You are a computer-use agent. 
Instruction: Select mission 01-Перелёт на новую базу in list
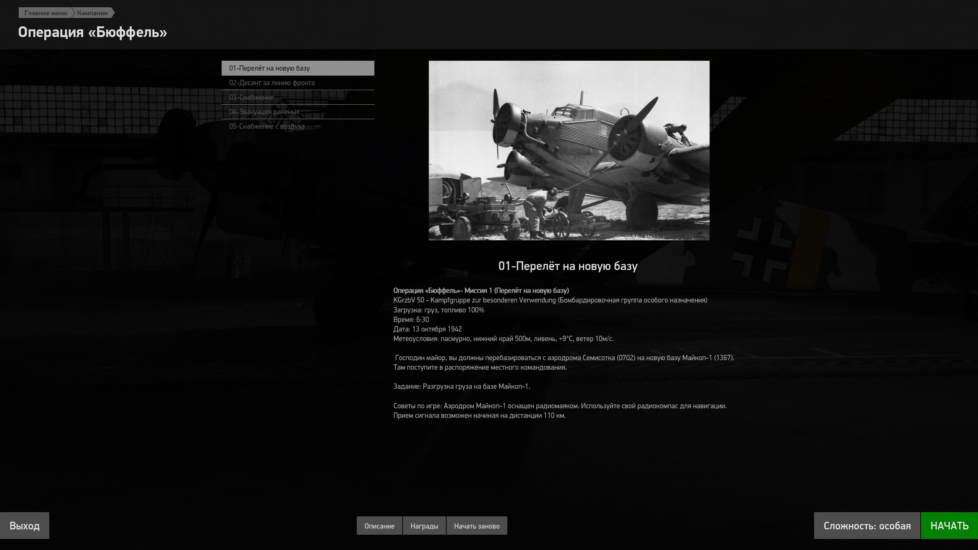pos(298,68)
